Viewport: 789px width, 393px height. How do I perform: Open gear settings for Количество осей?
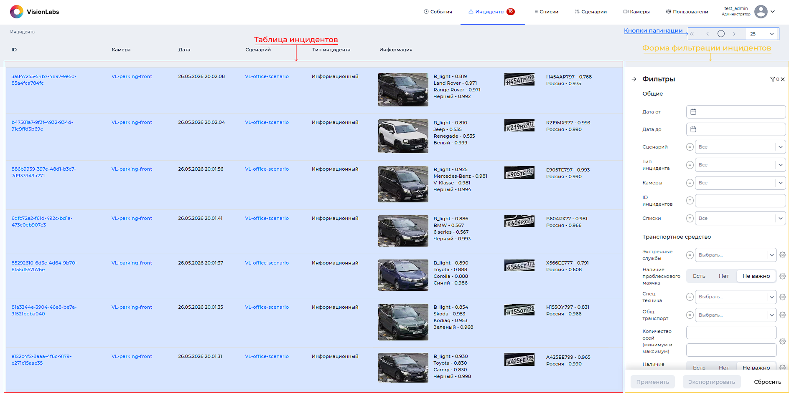pos(783,341)
